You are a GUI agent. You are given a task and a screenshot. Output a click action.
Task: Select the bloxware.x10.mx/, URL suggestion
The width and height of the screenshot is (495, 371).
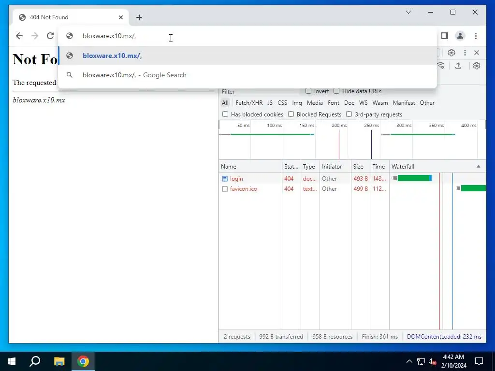[248, 56]
